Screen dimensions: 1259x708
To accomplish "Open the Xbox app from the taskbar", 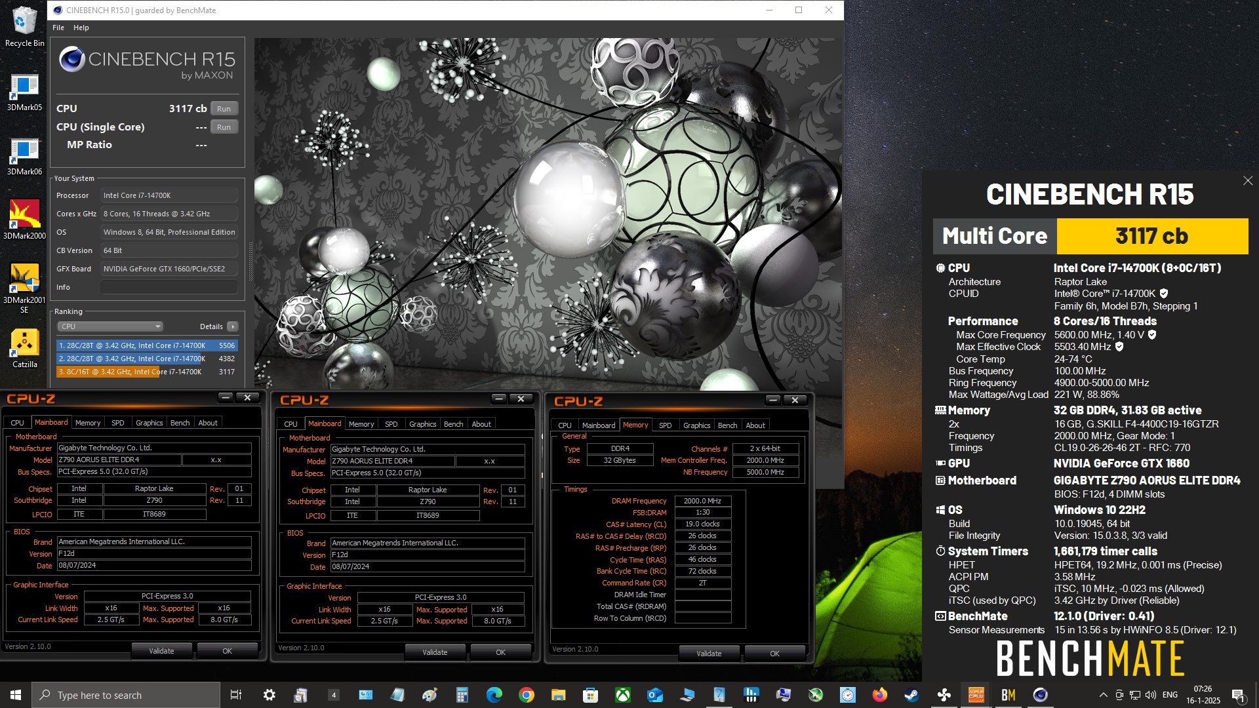I will [622, 695].
